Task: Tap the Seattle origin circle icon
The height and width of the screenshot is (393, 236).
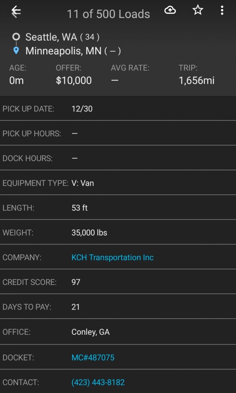Action: pyautogui.click(x=16, y=37)
